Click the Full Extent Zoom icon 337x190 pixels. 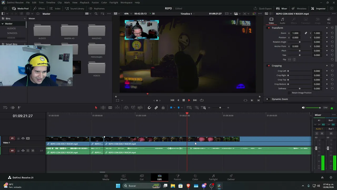(189, 108)
